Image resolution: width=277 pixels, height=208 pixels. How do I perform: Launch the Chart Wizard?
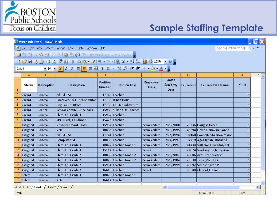(x=145, y=61)
